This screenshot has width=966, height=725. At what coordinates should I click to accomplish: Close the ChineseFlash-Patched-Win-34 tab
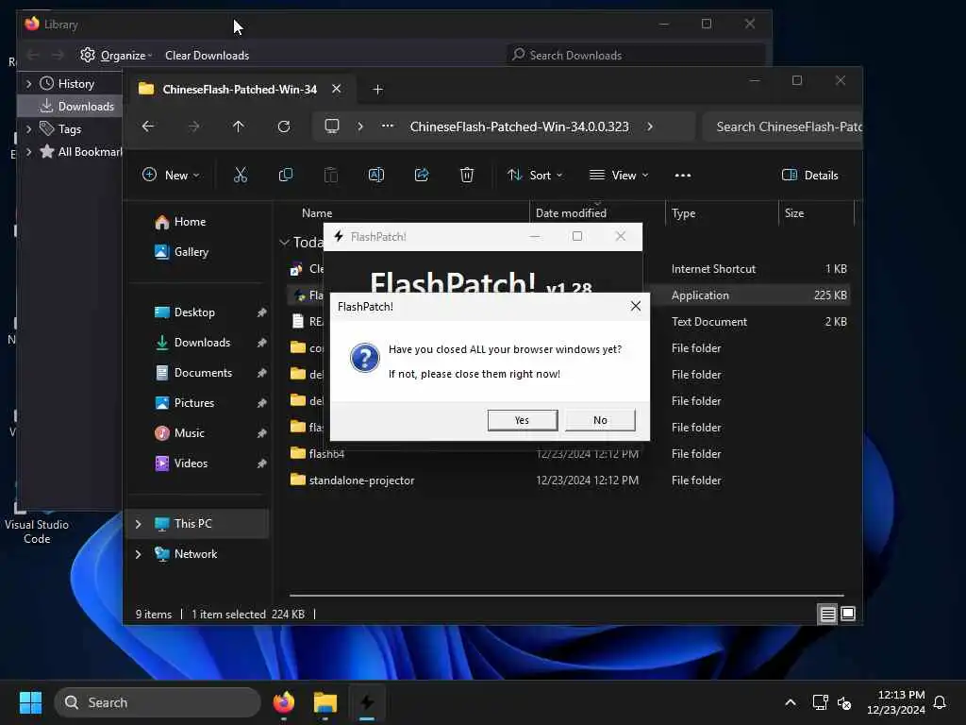coord(337,89)
